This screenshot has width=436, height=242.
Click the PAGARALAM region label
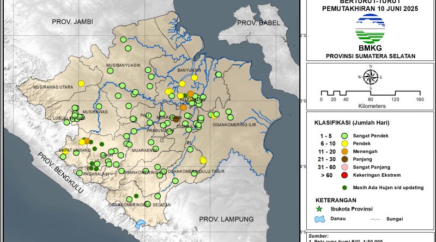pos(96,174)
